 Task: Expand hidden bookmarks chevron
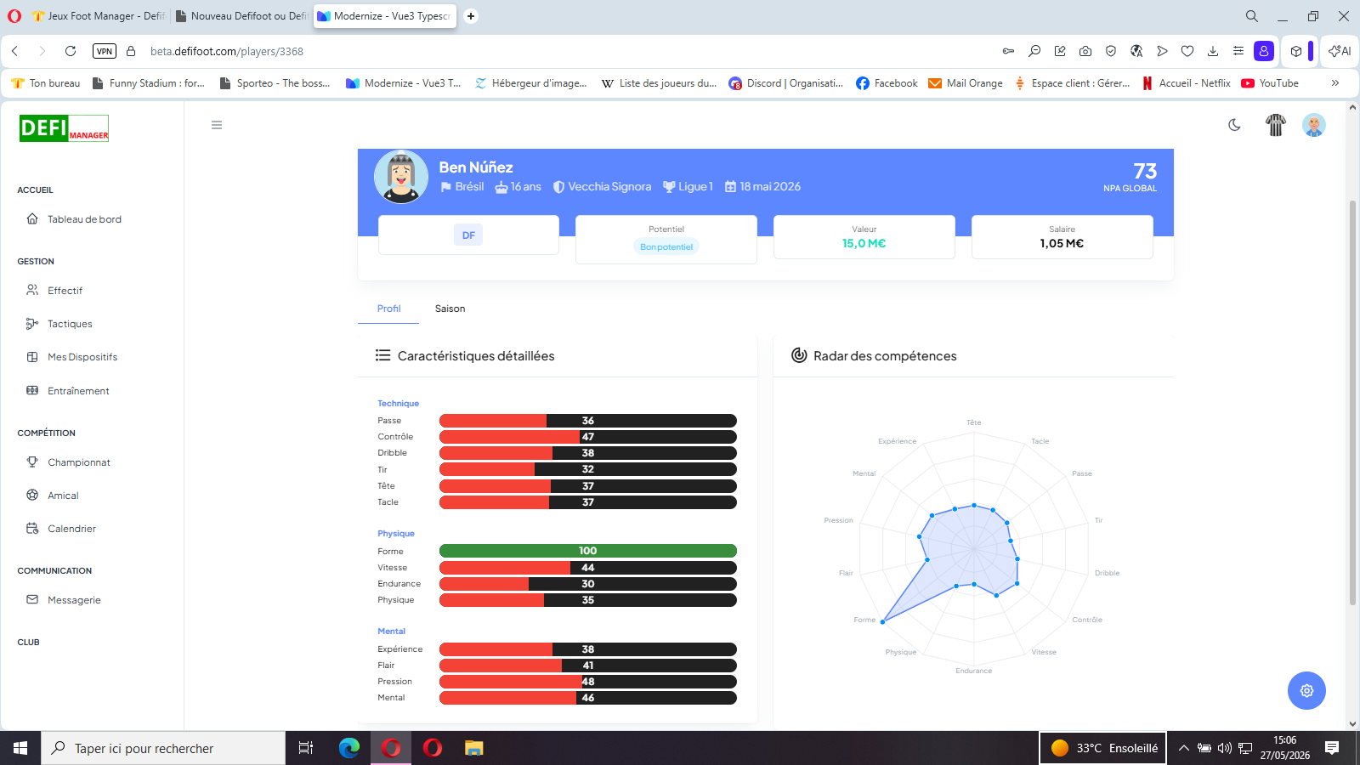[x=1335, y=83]
